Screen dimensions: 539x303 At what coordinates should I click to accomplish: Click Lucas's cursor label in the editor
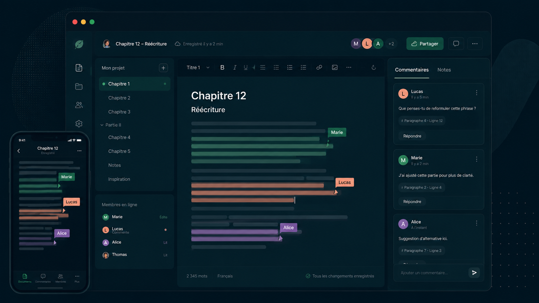(x=345, y=182)
